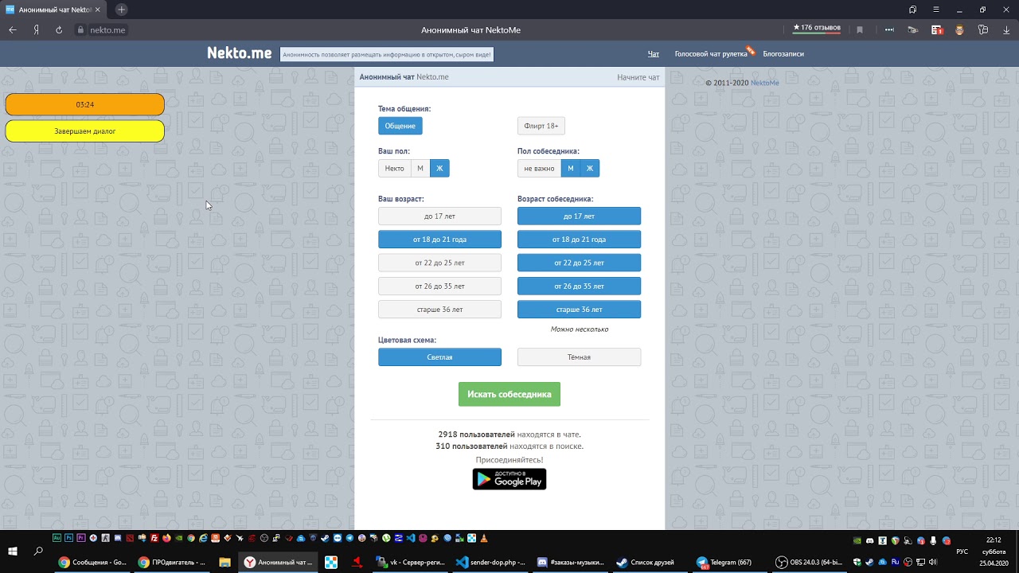
Task: Set your gender to М
Action: [420, 168]
